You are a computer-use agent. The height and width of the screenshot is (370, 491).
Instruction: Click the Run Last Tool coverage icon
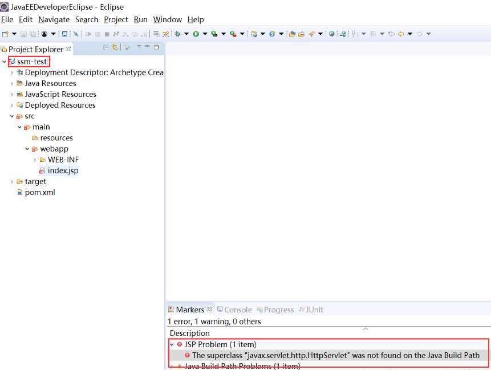214,34
